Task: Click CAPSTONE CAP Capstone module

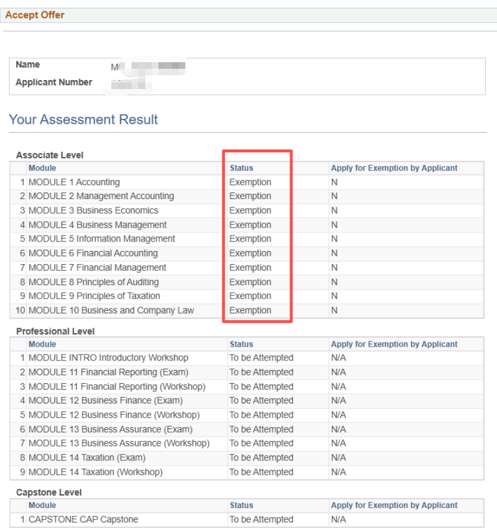Action: 83,519
